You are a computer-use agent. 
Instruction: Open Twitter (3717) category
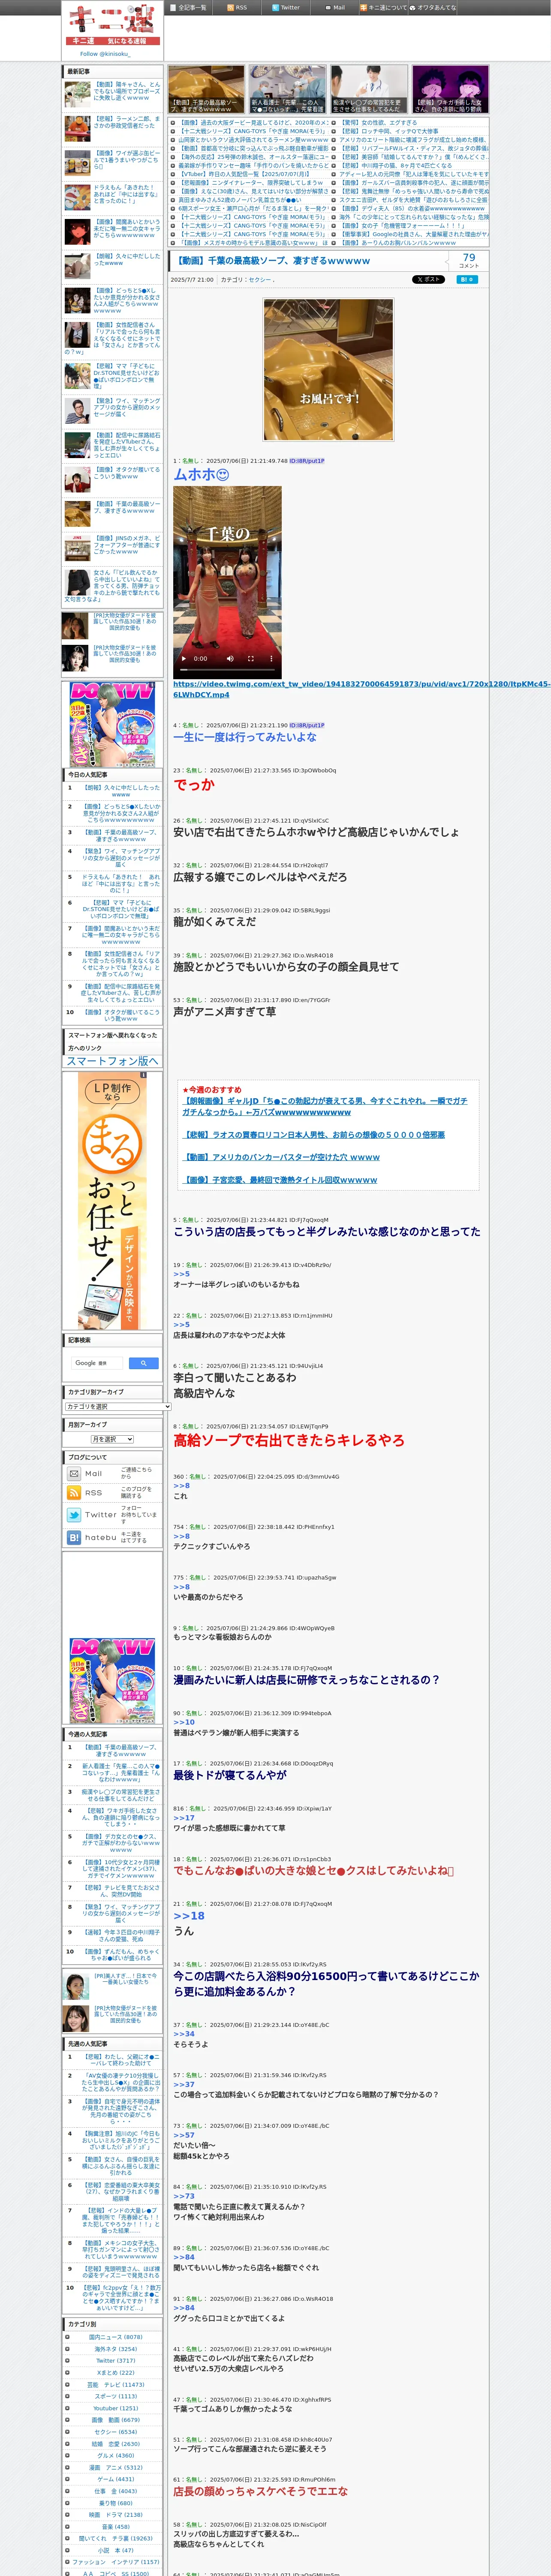click(x=116, y=2361)
